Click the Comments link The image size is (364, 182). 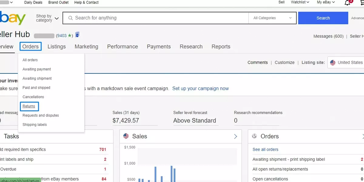(x=258, y=62)
